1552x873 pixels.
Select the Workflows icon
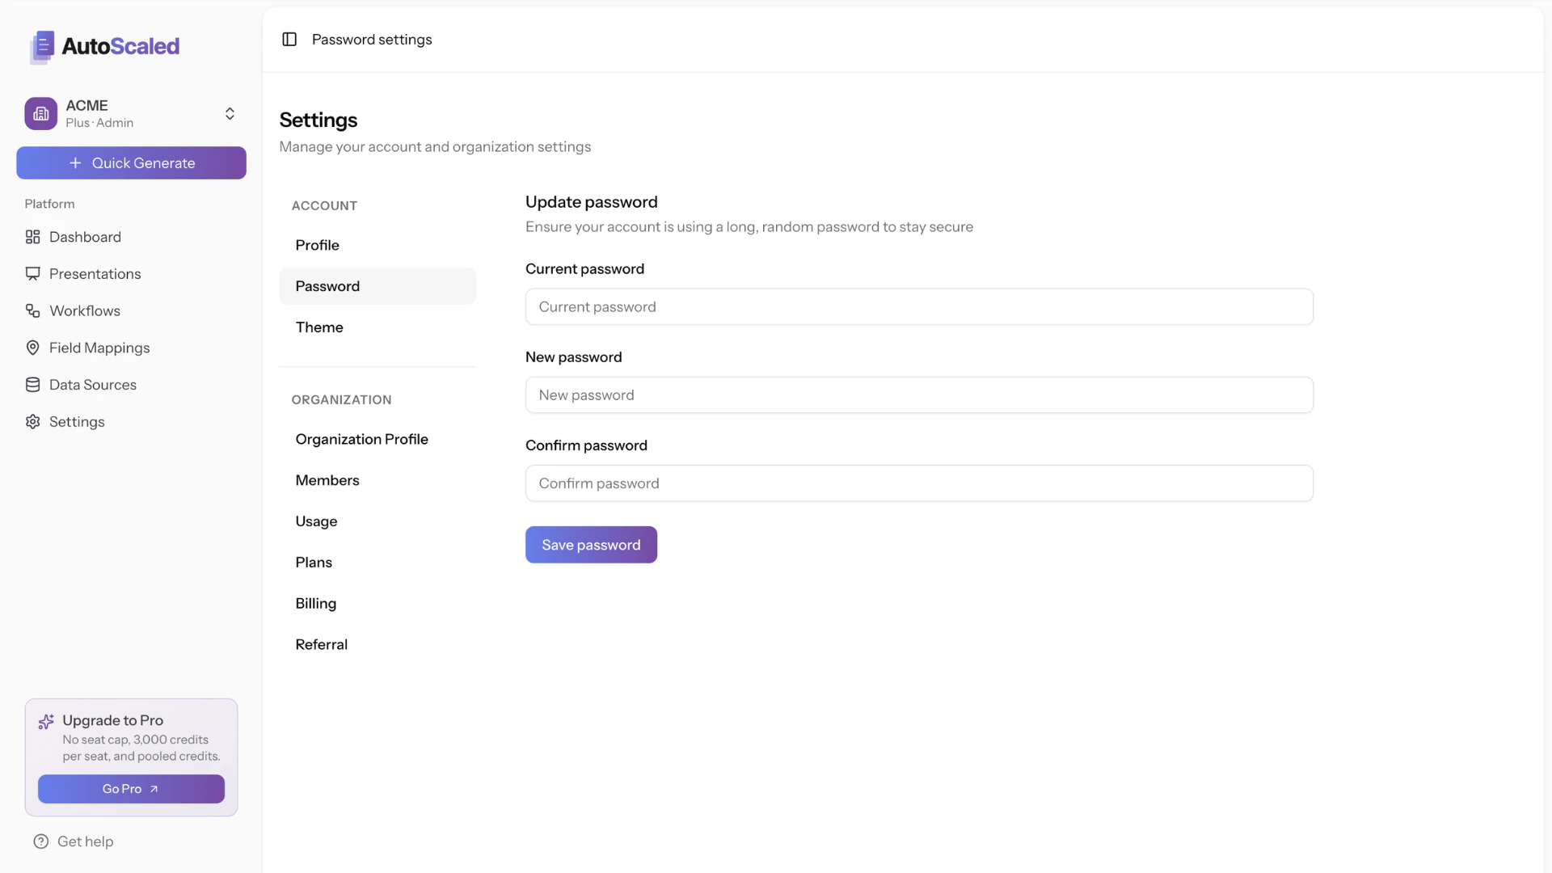(32, 310)
